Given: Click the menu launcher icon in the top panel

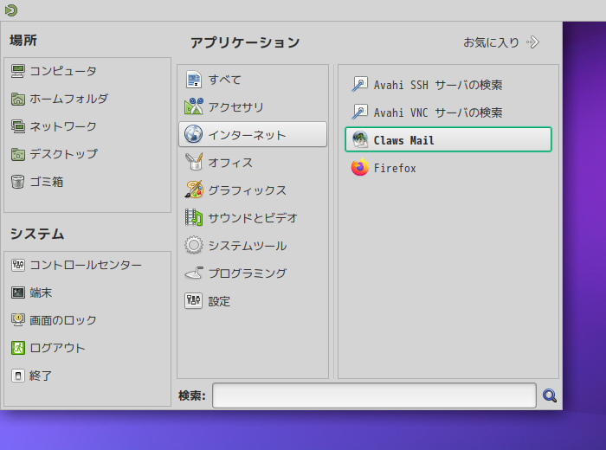Looking at the screenshot, I should coord(10,10).
